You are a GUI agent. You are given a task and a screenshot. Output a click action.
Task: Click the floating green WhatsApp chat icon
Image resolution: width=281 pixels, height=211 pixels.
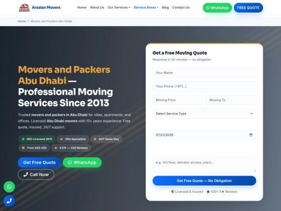tap(9, 187)
